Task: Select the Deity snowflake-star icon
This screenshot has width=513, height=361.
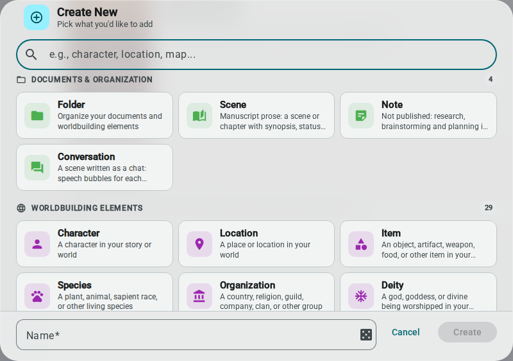Action: coord(361,296)
